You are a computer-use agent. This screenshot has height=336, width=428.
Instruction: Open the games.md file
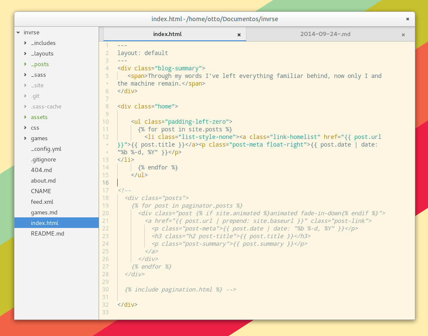click(x=44, y=212)
